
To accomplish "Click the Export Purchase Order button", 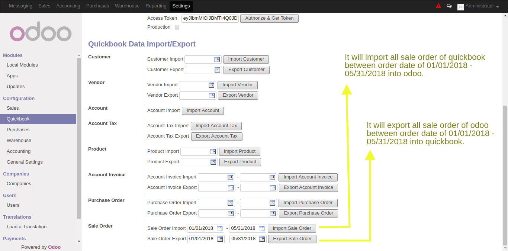I will point(309,213).
